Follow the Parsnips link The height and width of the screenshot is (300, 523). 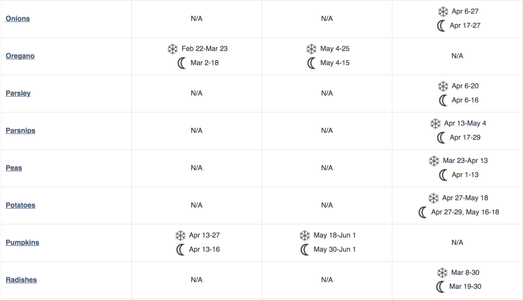click(21, 130)
